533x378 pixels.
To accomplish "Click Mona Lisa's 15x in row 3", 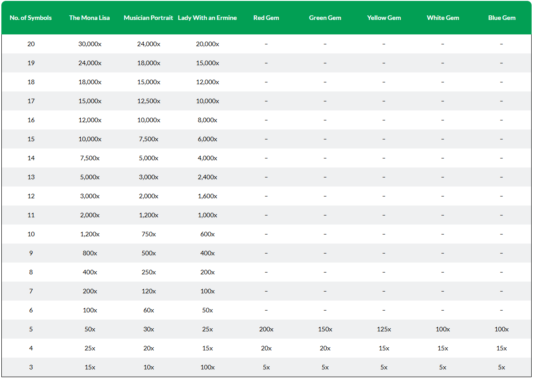I will 90,368.
